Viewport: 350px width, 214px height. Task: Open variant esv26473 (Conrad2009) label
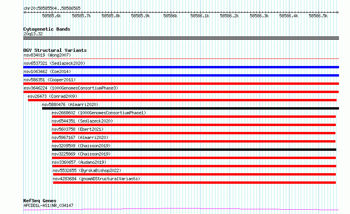[52, 96]
